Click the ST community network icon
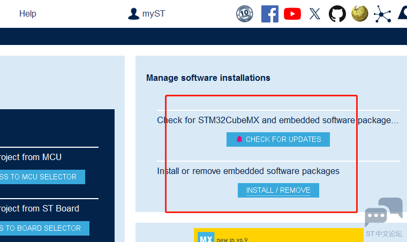The width and height of the screenshot is (407, 242). click(x=382, y=14)
